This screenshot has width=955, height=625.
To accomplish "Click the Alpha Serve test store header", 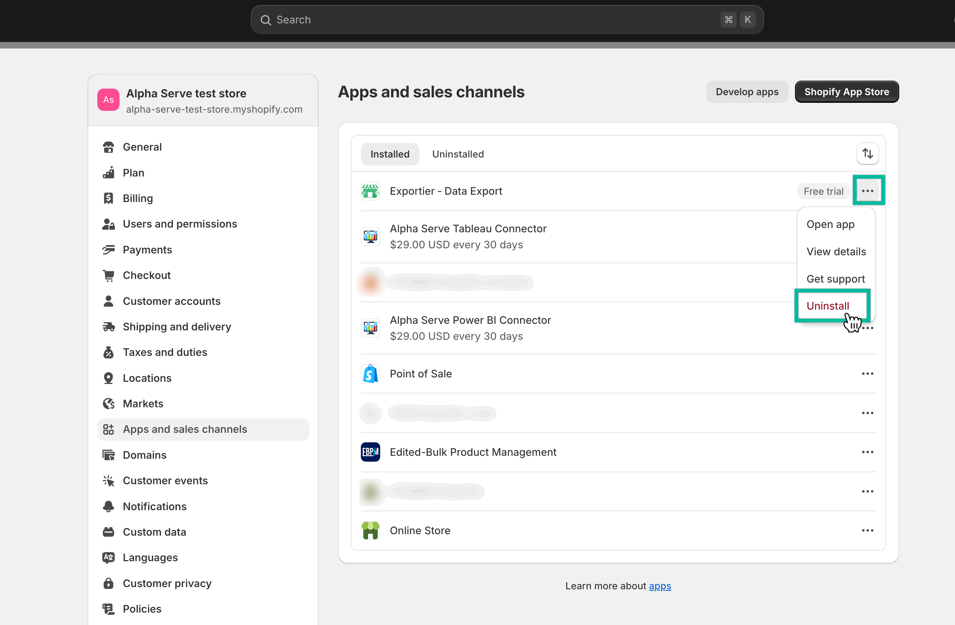I will click(x=203, y=100).
